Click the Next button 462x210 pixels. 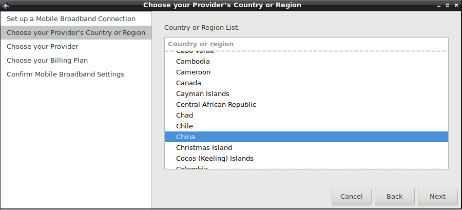(437, 196)
